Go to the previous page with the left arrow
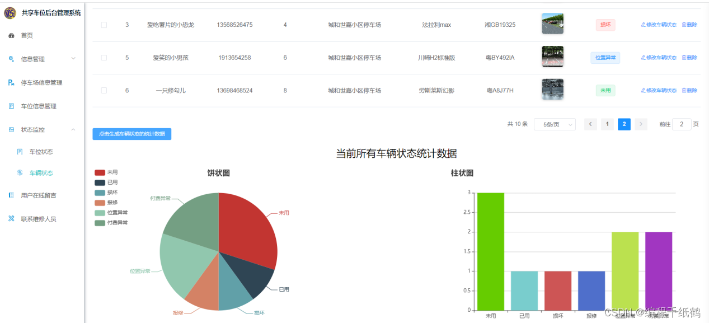Image resolution: width=709 pixels, height=323 pixels. pos(590,124)
